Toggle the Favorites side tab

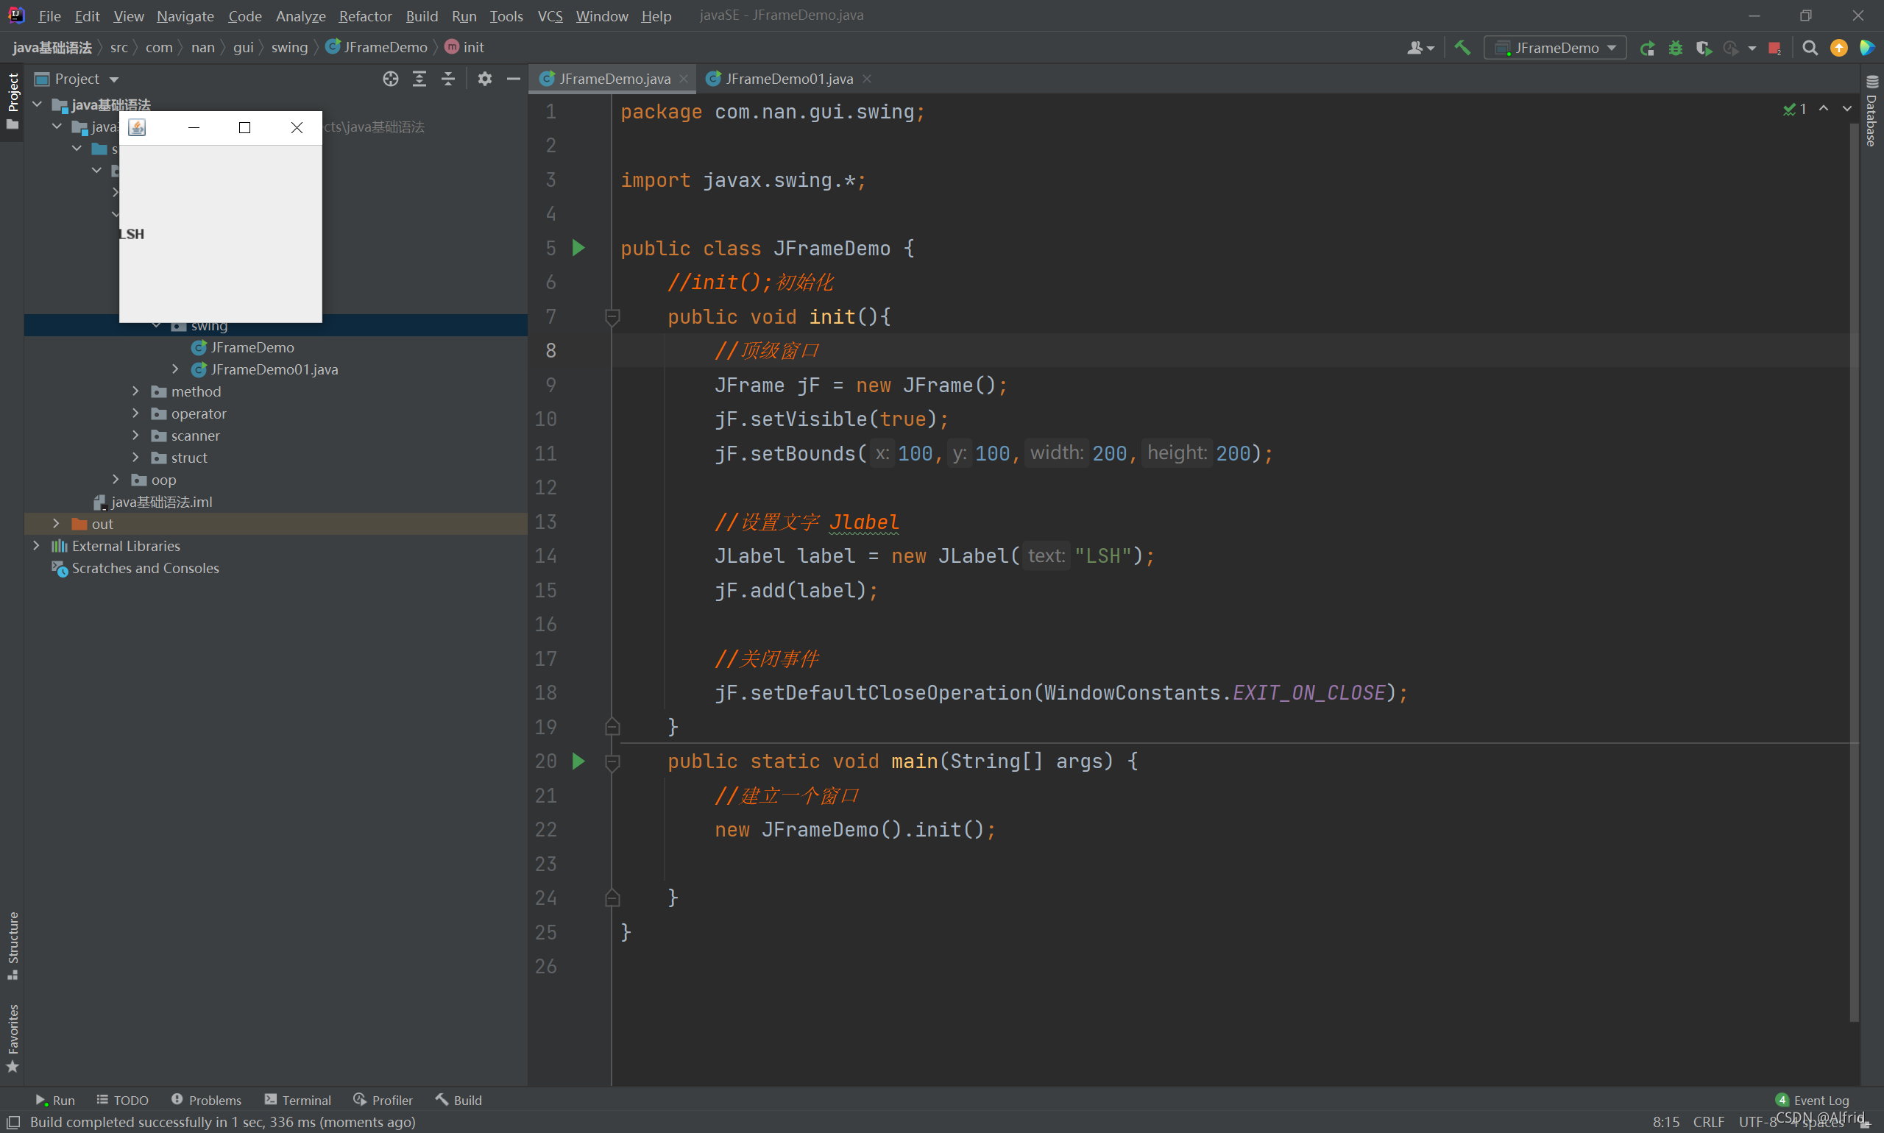pyautogui.click(x=13, y=1038)
